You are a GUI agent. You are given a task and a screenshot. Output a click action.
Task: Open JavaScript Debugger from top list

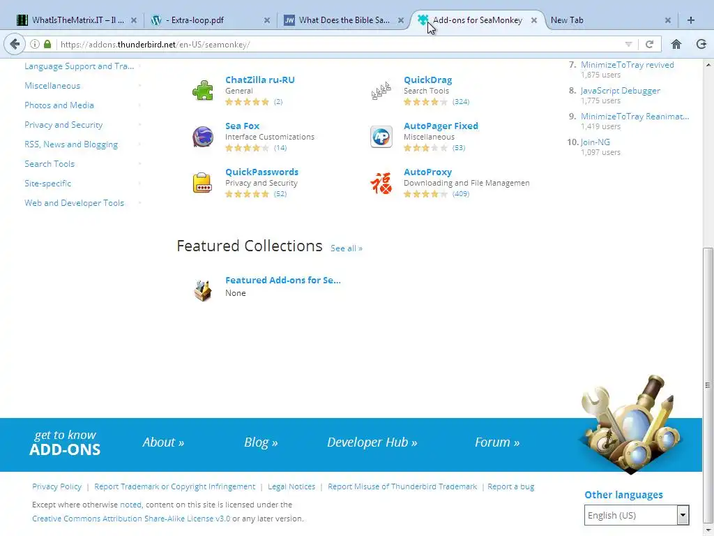[x=620, y=91]
